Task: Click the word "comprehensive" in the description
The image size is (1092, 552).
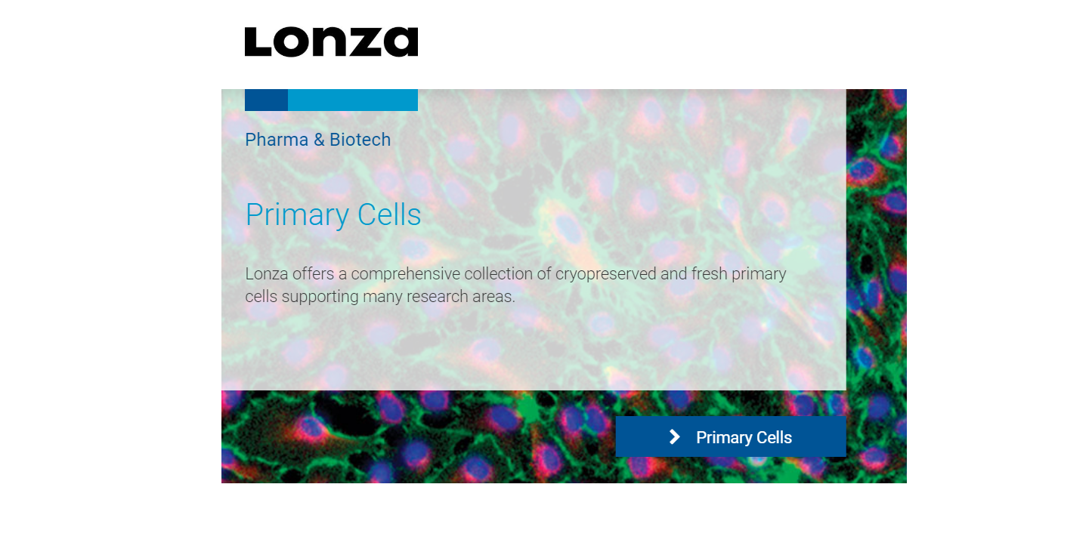Action: pos(406,273)
